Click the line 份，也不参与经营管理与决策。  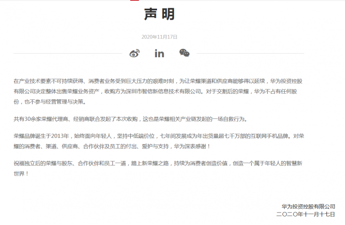pos(50,102)
